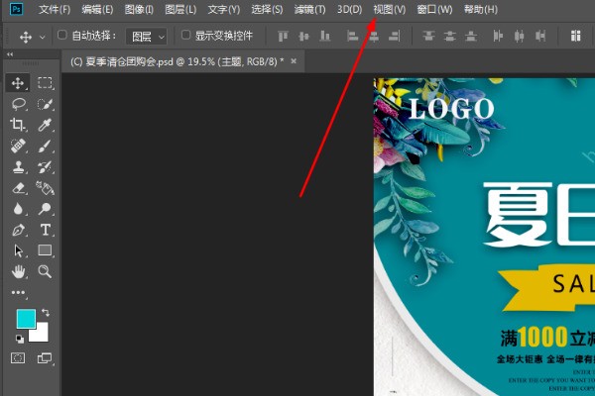Click the Auto-Align Layers icon
595x396 pixels.
point(575,36)
